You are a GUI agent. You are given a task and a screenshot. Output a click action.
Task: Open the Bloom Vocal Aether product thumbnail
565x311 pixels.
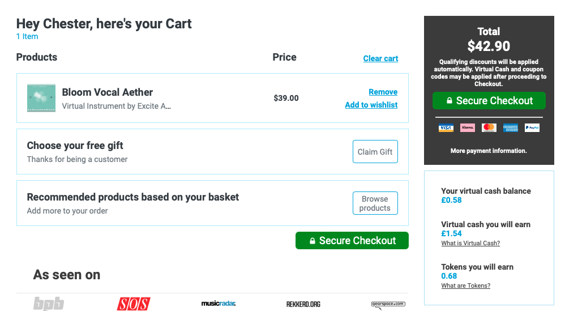pos(41,98)
